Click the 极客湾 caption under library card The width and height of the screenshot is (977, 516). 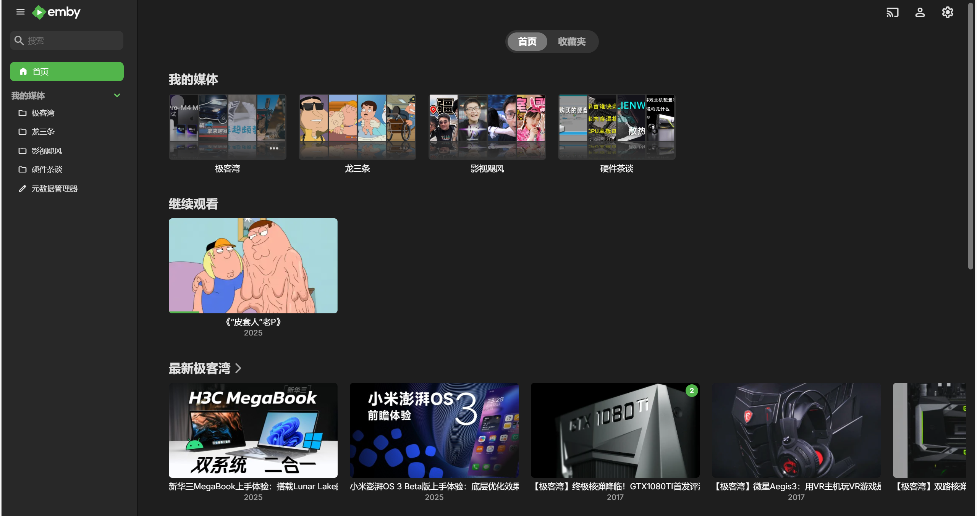point(228,169)
